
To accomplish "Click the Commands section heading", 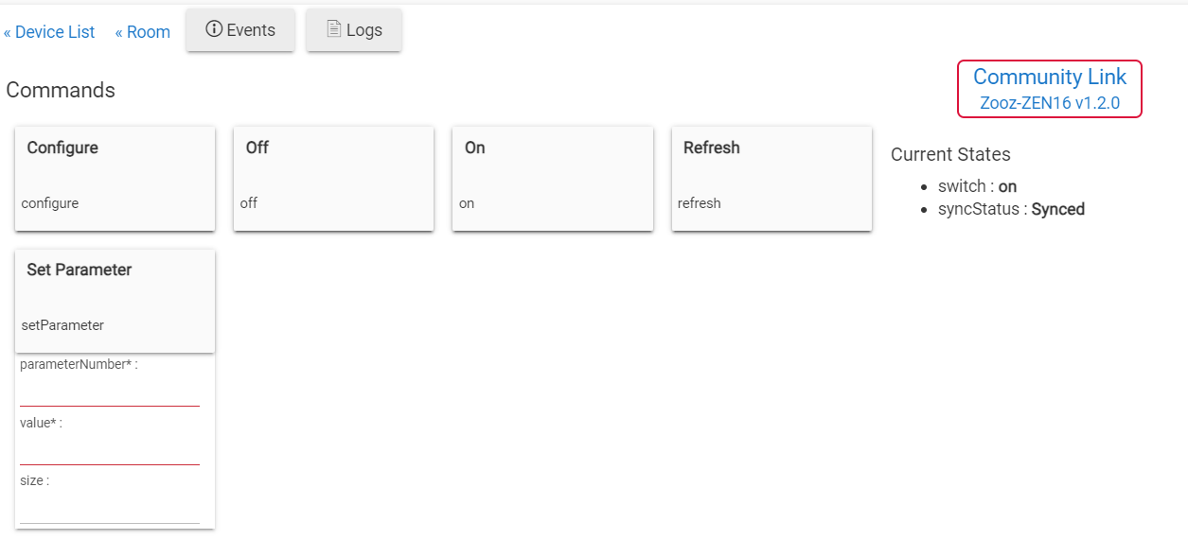I will (x=61, y=90).
